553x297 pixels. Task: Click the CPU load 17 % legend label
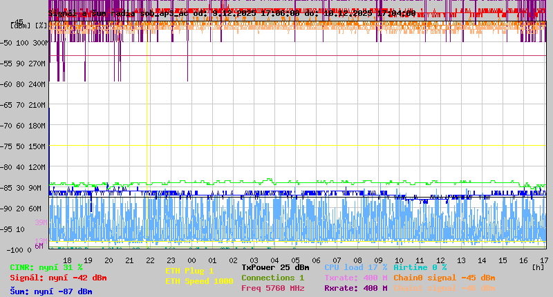click(x=356, y=267)
